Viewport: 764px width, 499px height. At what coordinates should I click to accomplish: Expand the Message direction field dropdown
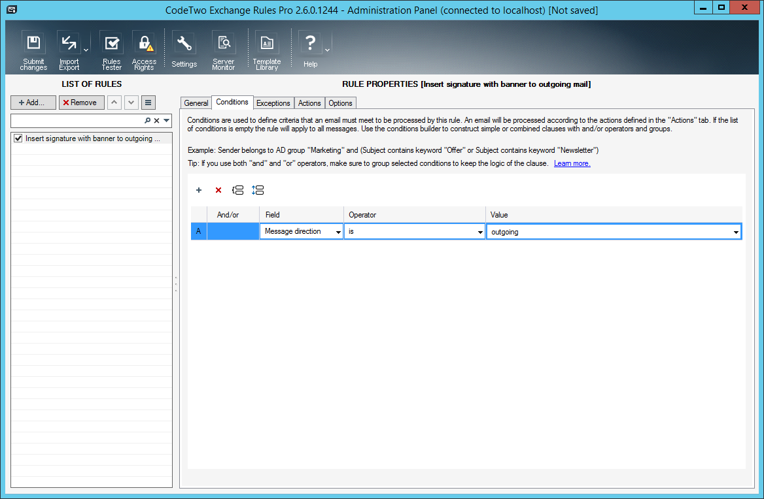coord(338,232)
